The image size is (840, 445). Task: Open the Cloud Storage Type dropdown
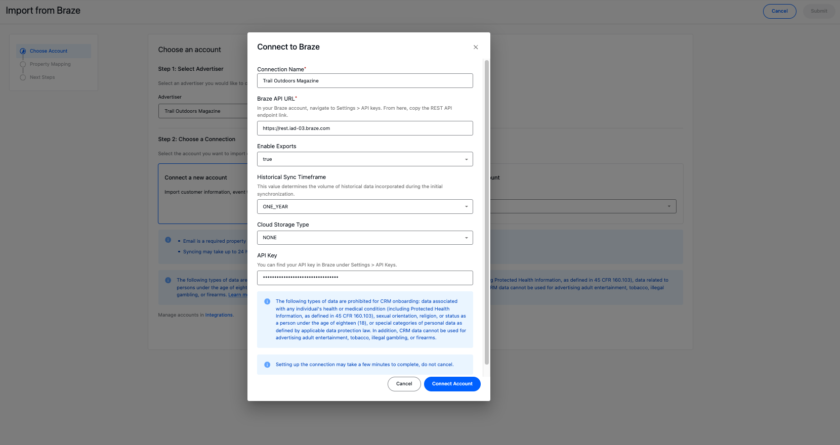(364, 238)
